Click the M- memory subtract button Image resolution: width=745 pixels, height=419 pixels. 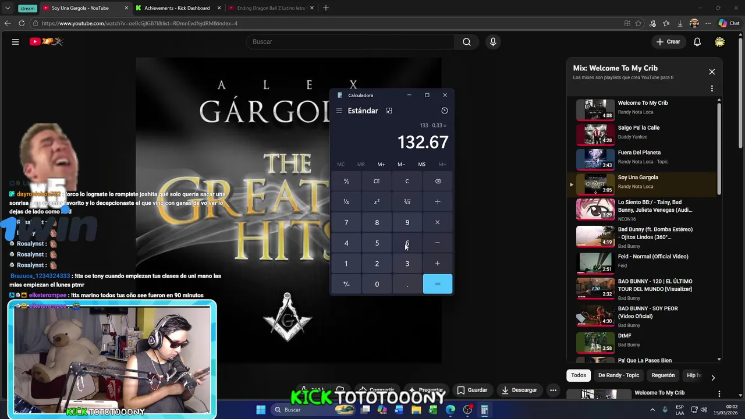click(x=401, y=164)
